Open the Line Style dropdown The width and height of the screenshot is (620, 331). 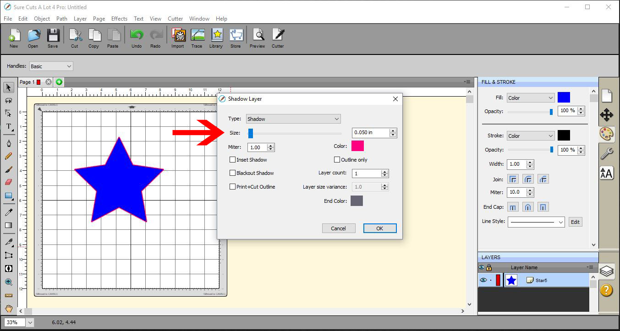tap(536, 222)
